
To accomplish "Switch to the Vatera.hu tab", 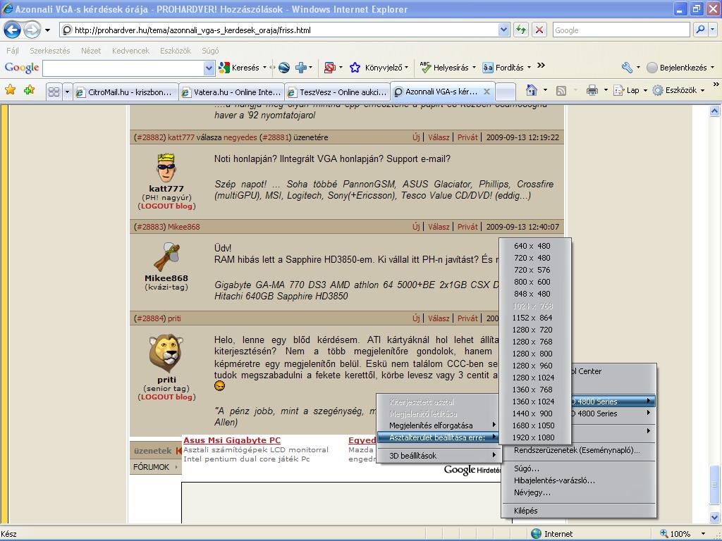I will point(231,92).
